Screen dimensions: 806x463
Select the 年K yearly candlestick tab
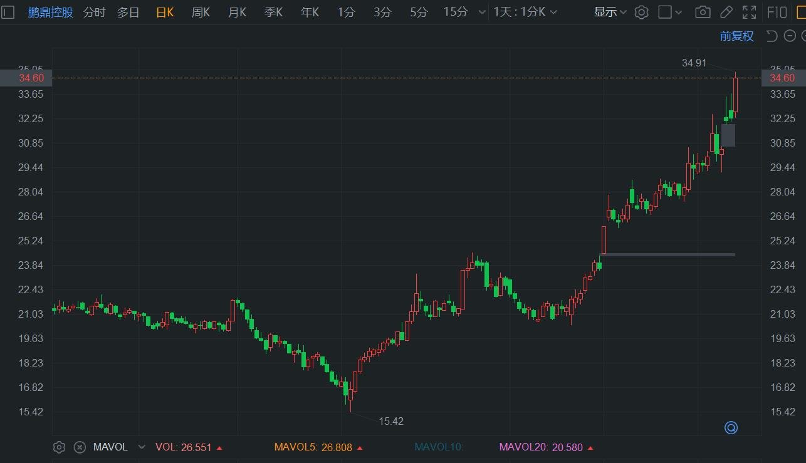point(310,12)
